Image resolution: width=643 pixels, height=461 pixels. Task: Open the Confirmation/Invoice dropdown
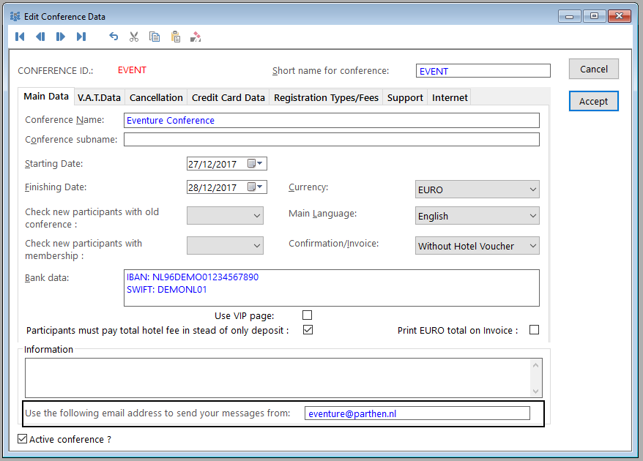pyautogui.click(x=477, y=246)
